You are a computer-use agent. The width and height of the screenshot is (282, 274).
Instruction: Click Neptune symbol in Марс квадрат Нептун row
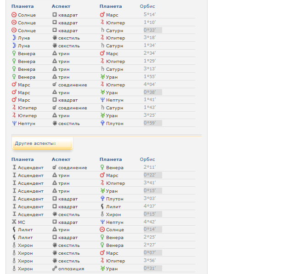pos(102,100)
